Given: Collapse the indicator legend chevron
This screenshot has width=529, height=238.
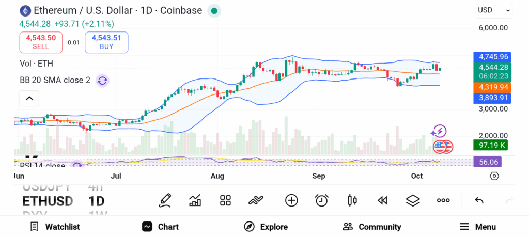Looking at the screenshot, I should coord(29,98).
